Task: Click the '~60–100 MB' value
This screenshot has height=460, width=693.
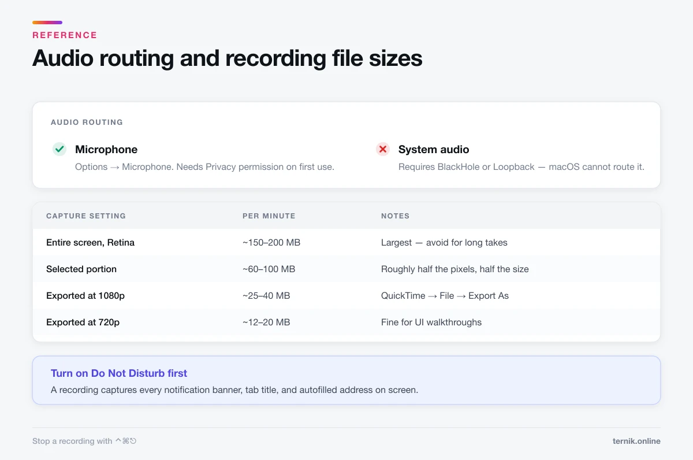Action: click(269, 269)
